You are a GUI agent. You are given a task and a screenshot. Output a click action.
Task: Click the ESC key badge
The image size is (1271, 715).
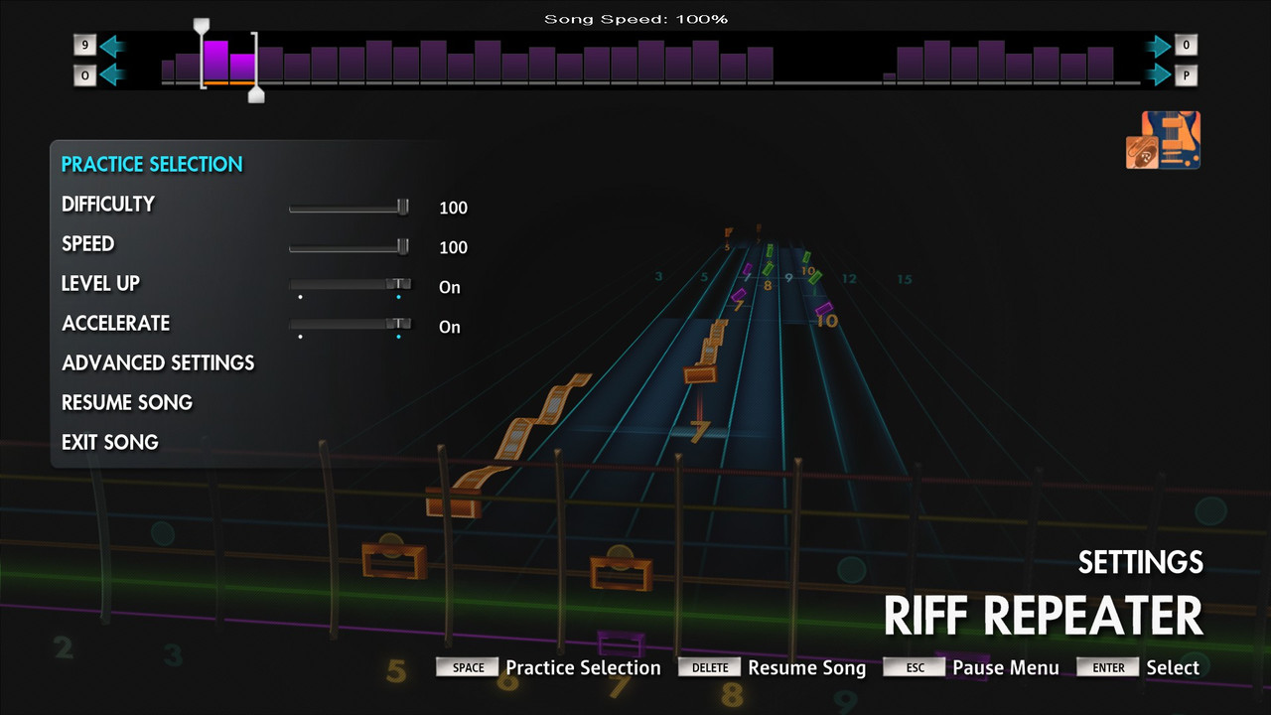915,667
